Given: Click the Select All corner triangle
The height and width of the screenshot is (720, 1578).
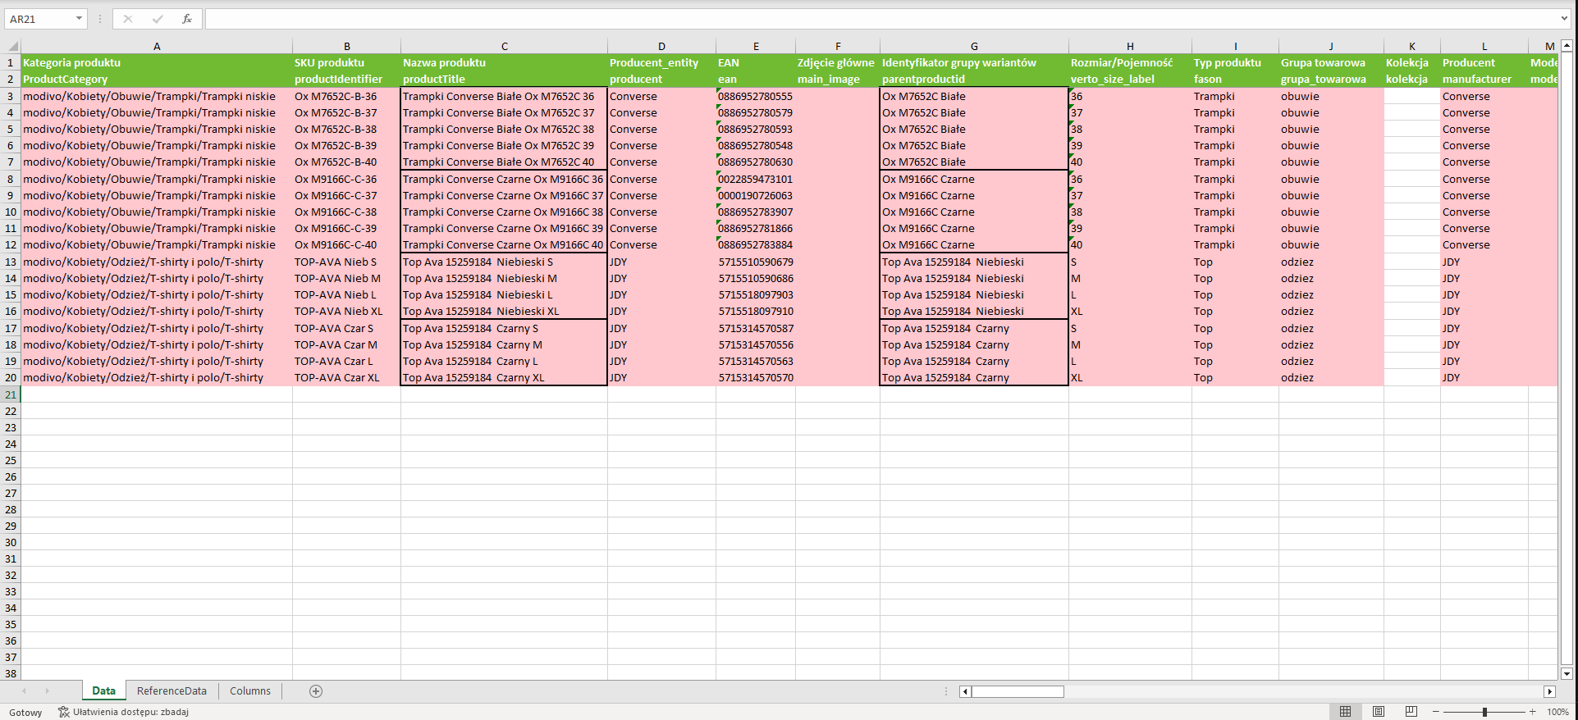Looking at the screenshot, I should [x=13, y=47].
